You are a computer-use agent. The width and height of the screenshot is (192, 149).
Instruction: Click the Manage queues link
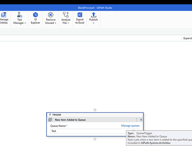pyautogui.click(x=130, y=126)
